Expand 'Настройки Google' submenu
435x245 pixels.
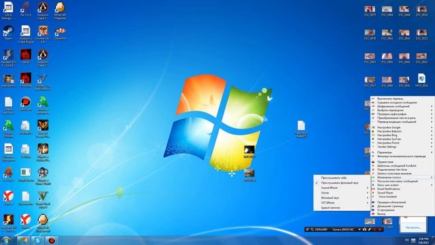tap(402, 127)
